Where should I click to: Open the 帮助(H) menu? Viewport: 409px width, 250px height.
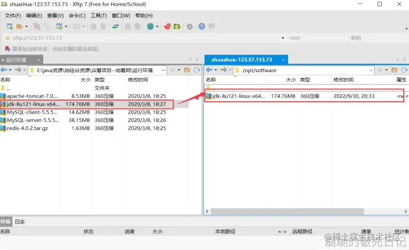coord(144,16)
